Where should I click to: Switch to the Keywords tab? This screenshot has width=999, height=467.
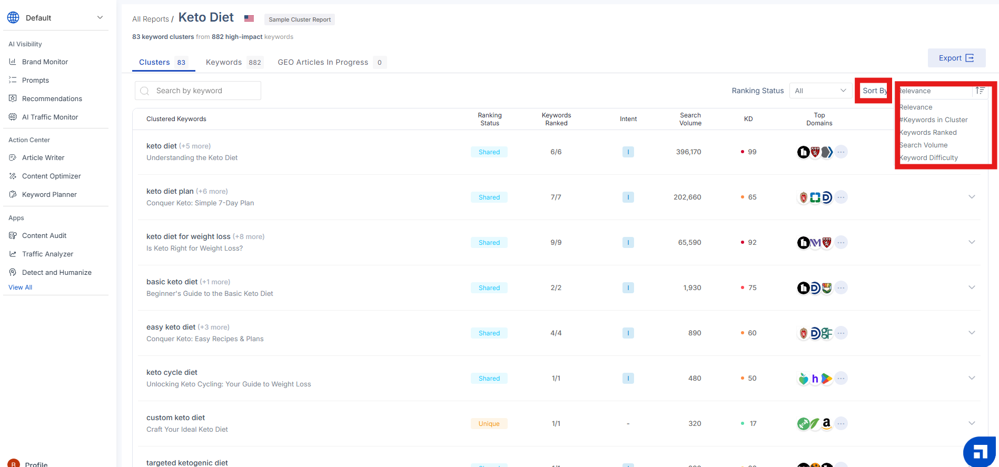coord(233,62)
